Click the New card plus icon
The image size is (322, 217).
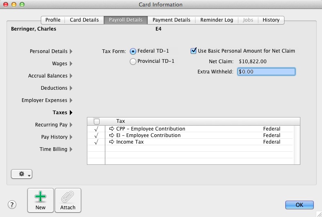point(40,198)
